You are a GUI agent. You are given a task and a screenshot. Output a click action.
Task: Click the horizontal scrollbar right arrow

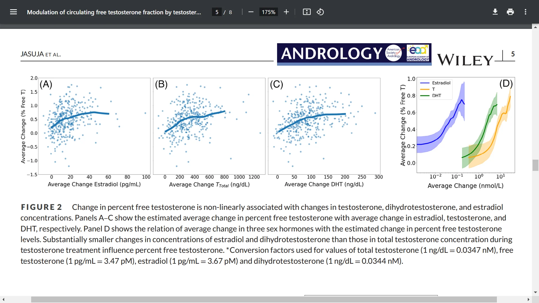point(529,300)
